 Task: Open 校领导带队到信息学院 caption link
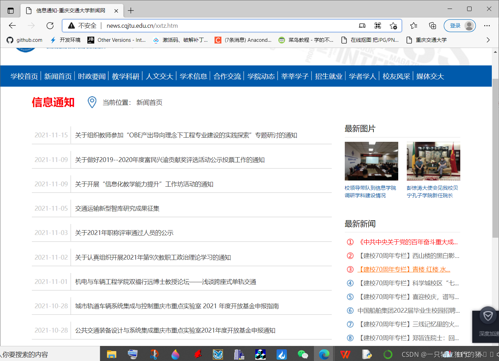[370, 191]
